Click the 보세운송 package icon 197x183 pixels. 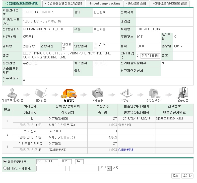pyautogui.click(x=97, y=93)
